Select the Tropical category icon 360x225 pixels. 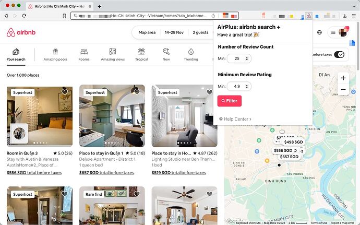[x=141, y=52]
